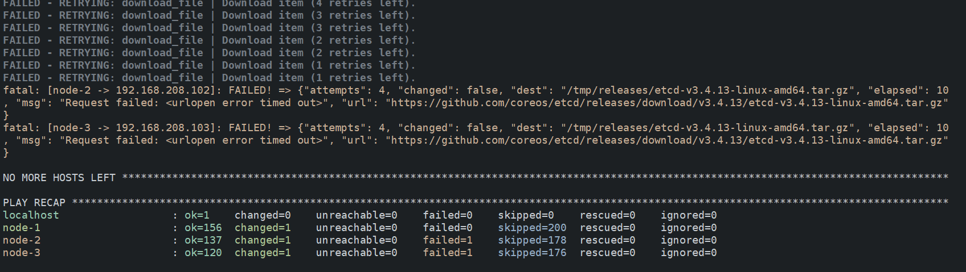The width and height of the screenshot is (966, 272).
Task: Click the skipped=178 value for node-2
Action: 532,240
